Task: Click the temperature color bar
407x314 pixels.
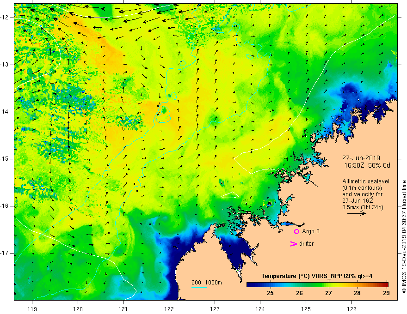Action: tap(317, 284)
